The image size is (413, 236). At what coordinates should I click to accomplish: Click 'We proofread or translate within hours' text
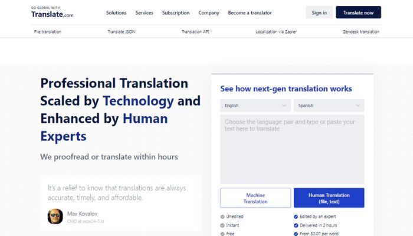pyautogui.click(x=109, y=157)
